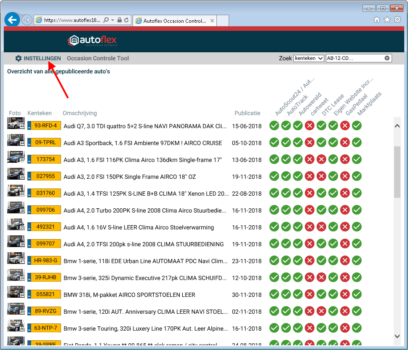Image resolution: width=408 pixels, height=350 pixels.
Task: Click cartweet red cross for HR-983-G
Action: (309, 260)
